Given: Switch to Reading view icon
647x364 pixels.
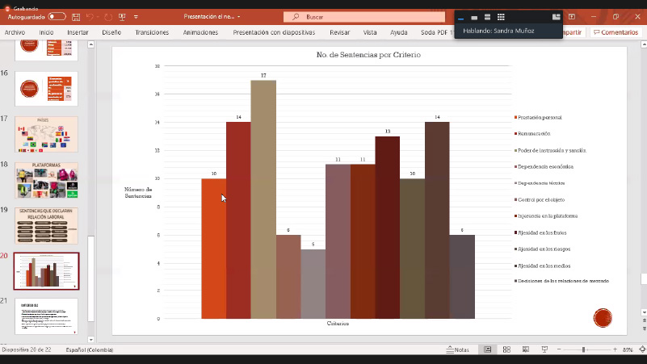Looking at the screenshot, I should click(526, 349).
